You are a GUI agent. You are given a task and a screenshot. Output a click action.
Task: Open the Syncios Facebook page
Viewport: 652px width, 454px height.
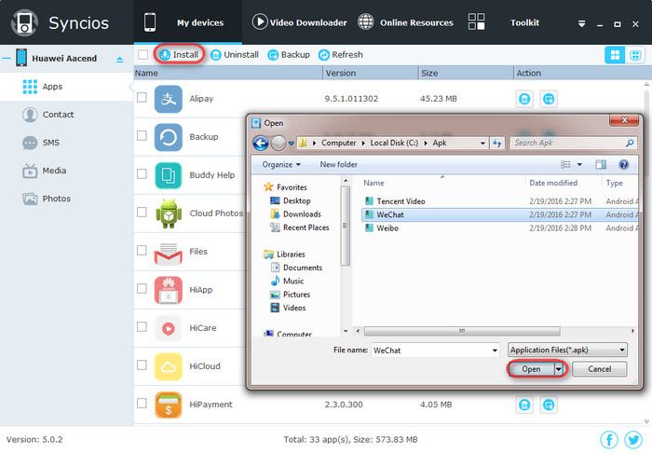tap(609, 440)
